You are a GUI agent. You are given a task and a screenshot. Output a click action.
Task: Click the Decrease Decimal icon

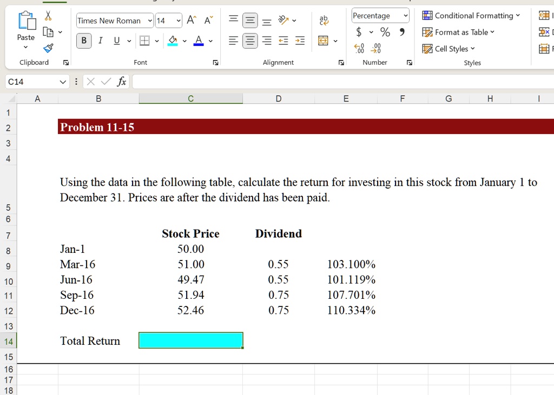click(x=376, y=48)
